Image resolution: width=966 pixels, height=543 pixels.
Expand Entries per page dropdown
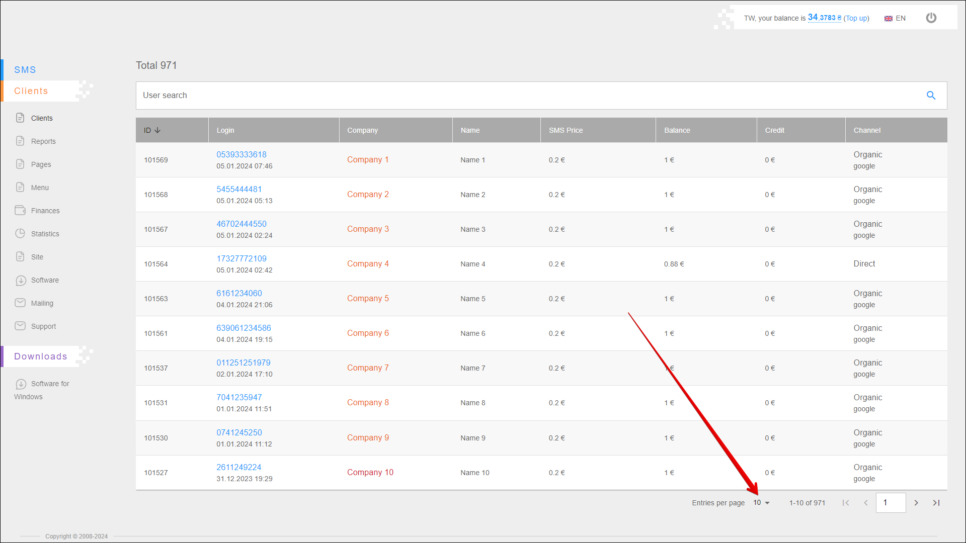coord(762,503)
